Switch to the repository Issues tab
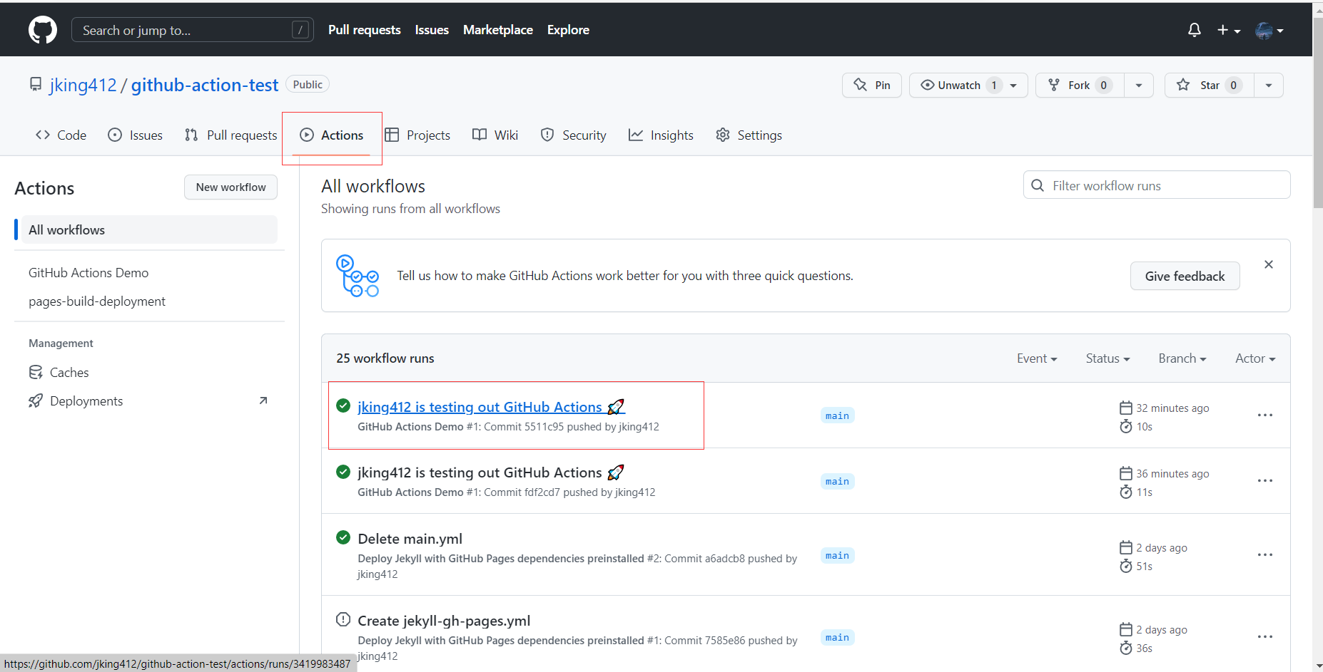The image size is (1323, 672). [x=135, y=135]
